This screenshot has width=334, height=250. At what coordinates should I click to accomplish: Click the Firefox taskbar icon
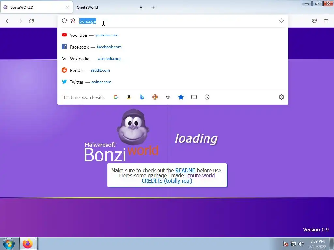click(28, 243)
